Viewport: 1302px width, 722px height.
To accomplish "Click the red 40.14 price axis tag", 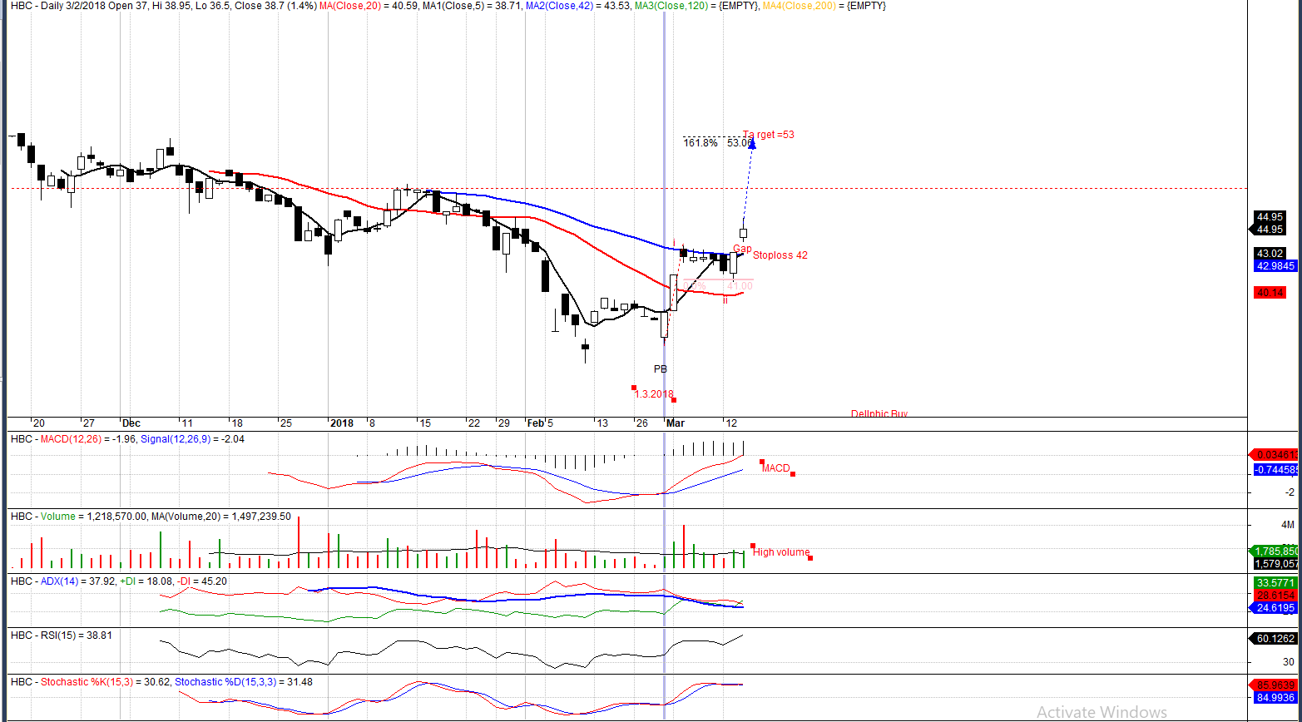I will tap(1270, 293).
